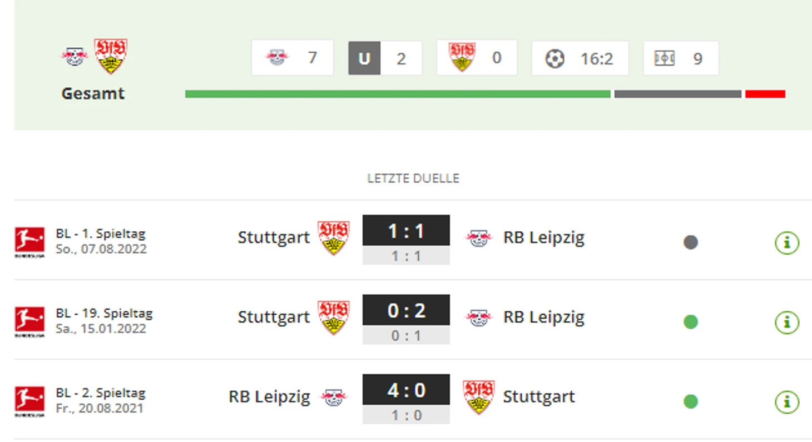Click the green segment of the results bar

click(398, 94)
